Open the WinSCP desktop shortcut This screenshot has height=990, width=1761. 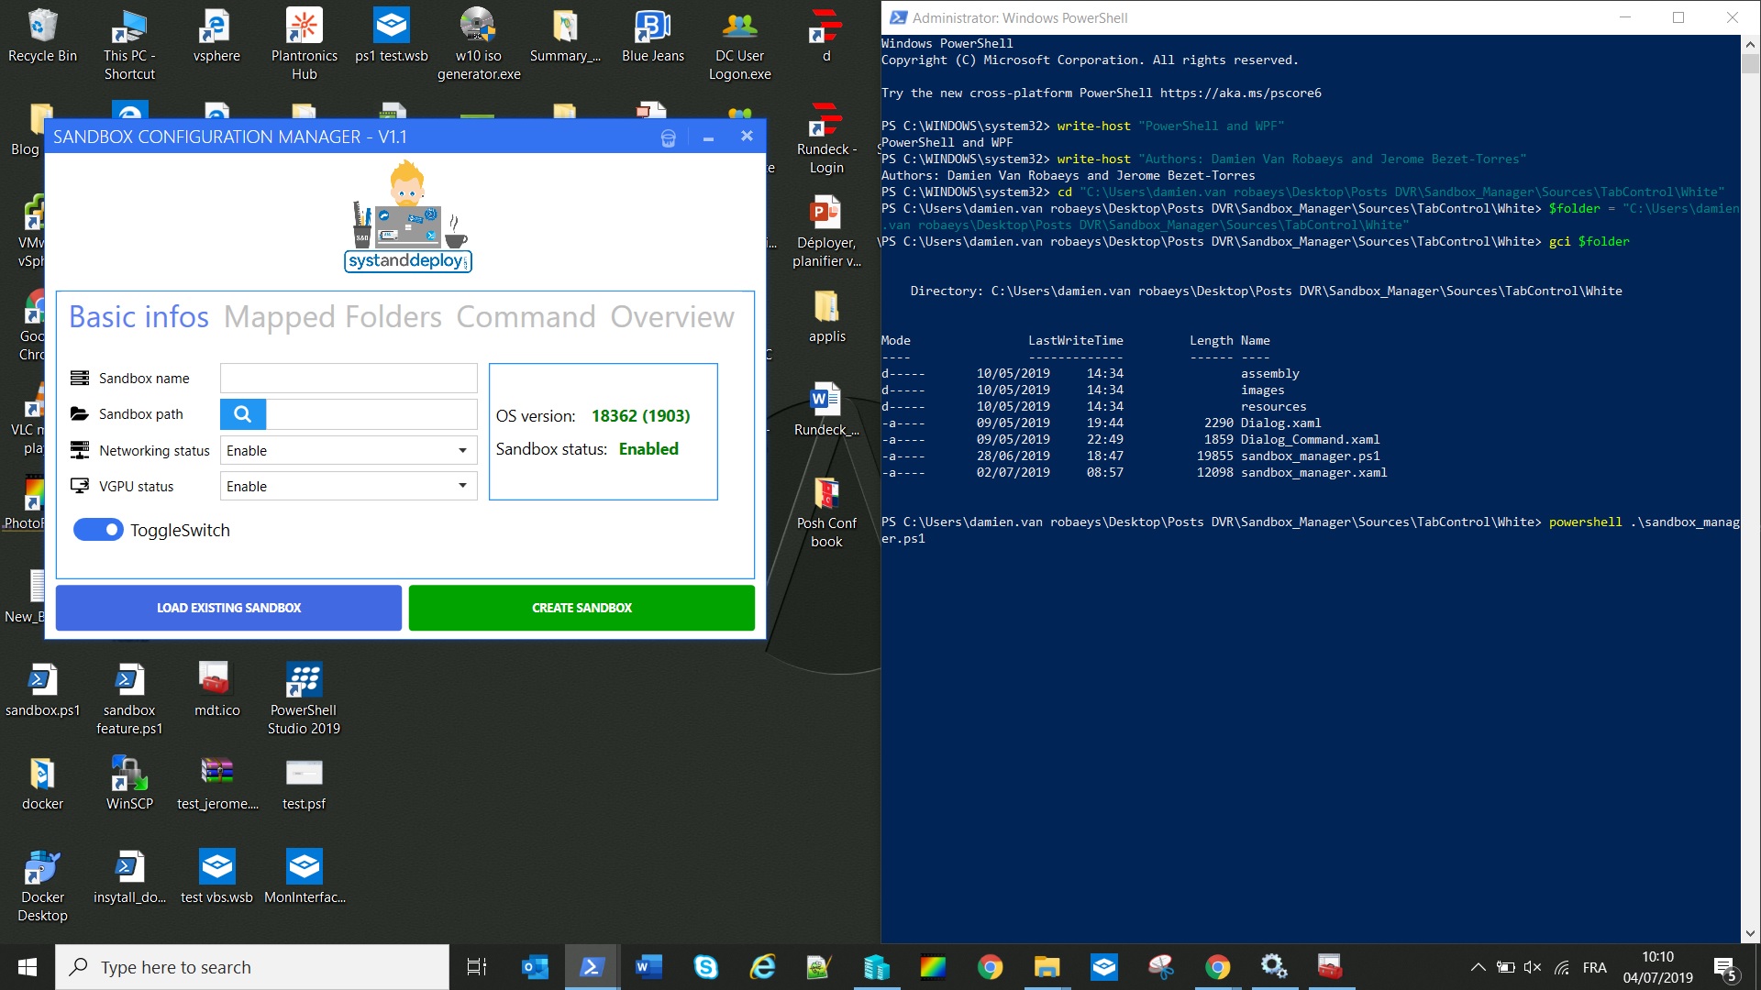[x=129, y=775]
